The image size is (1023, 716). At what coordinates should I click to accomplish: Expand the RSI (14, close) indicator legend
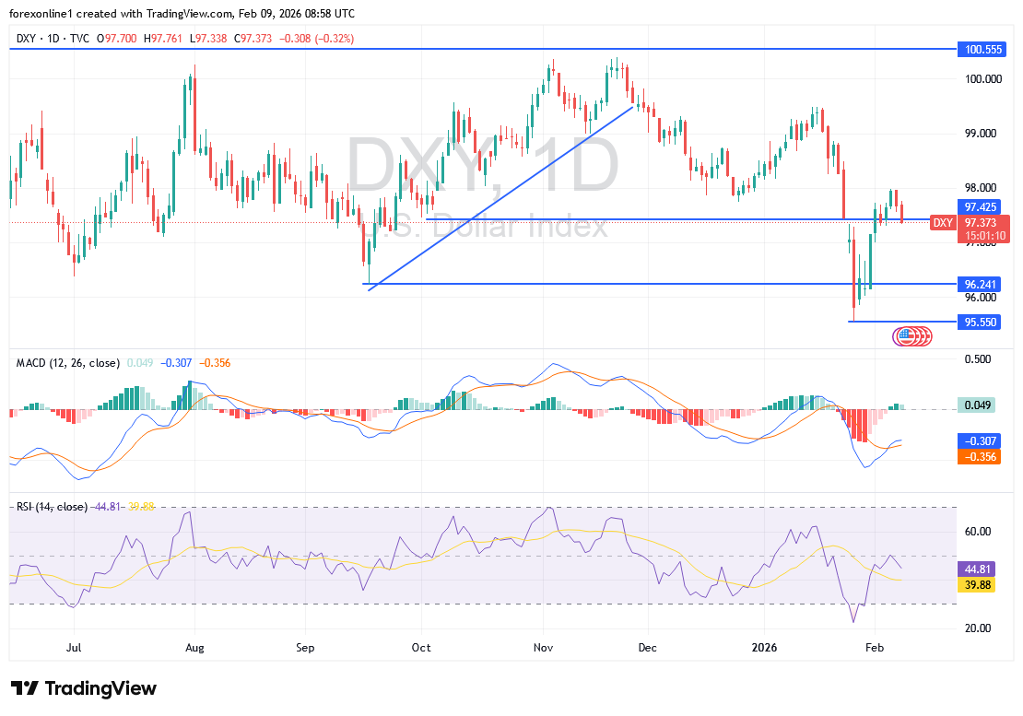click(51, 507)
